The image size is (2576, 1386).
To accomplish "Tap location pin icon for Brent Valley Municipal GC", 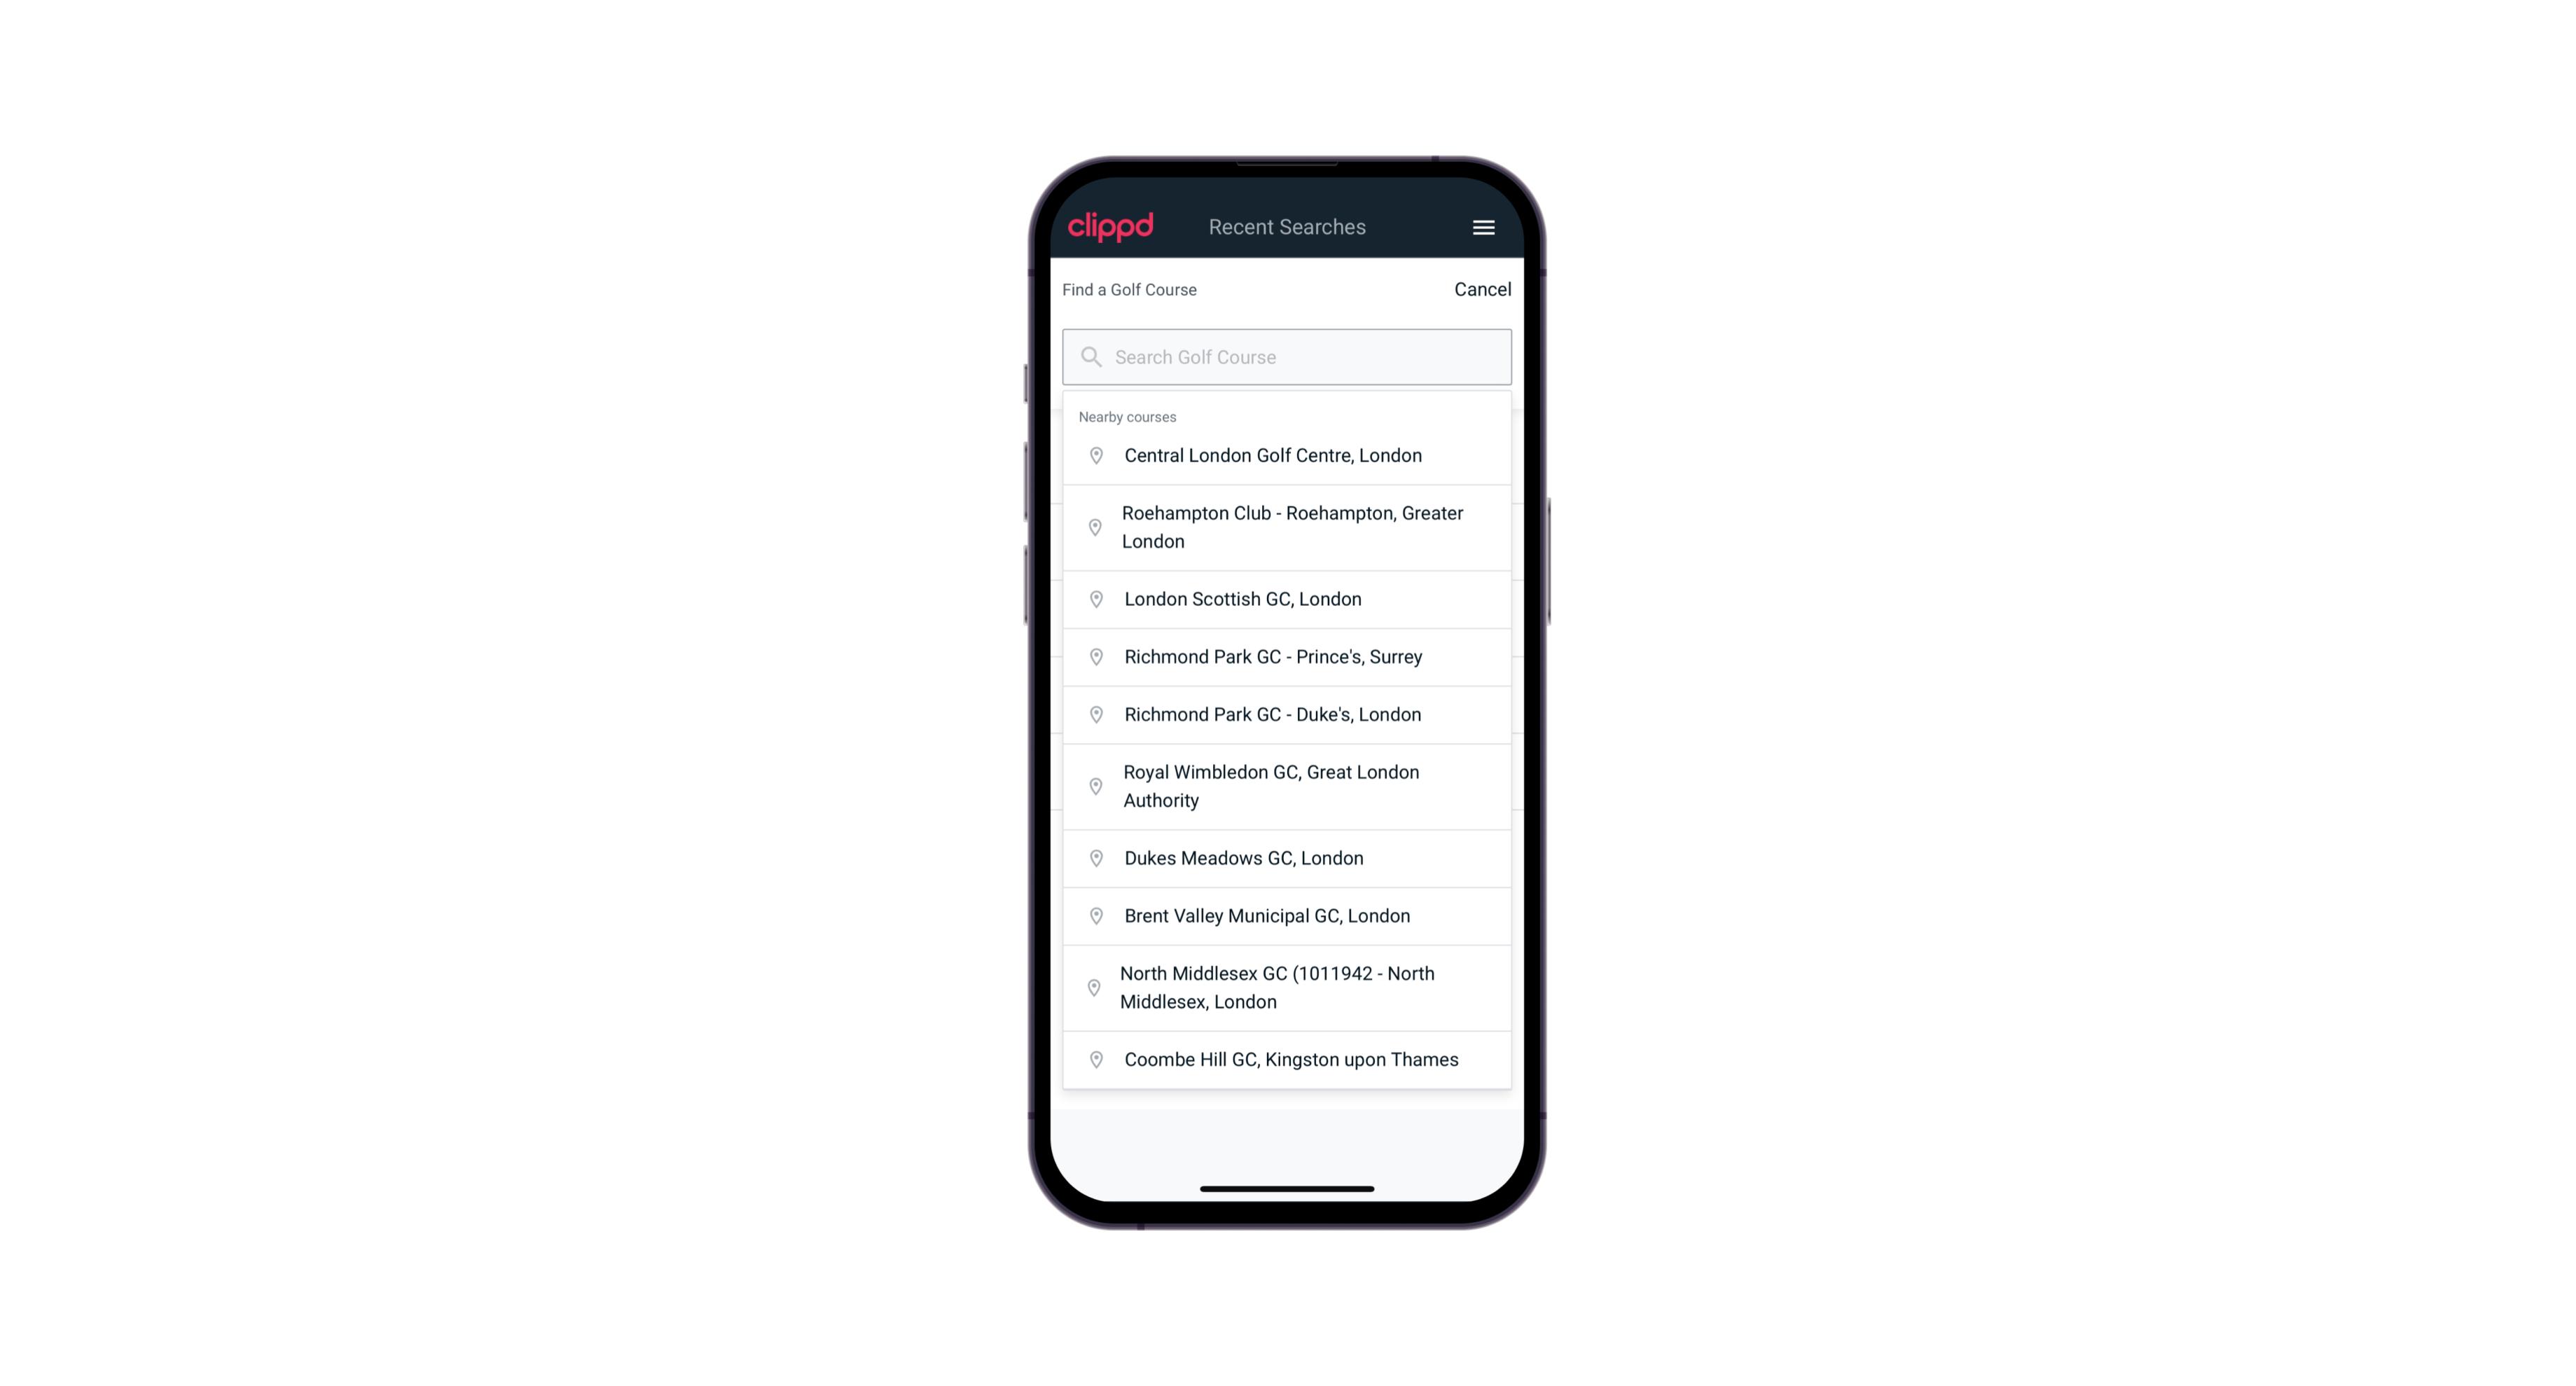I will point(1092,915).
